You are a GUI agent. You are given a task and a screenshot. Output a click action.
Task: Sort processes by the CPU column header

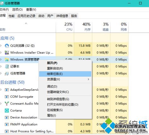pyautogui.click(x=65, y=27)
